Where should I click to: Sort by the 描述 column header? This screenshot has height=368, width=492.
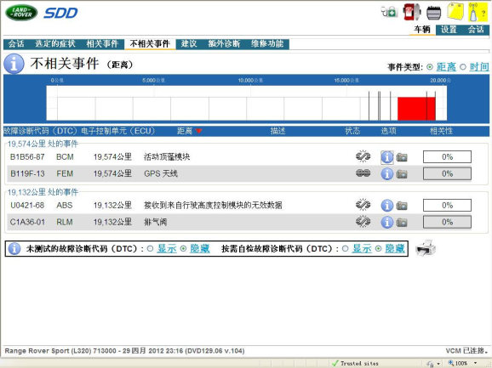277,131
